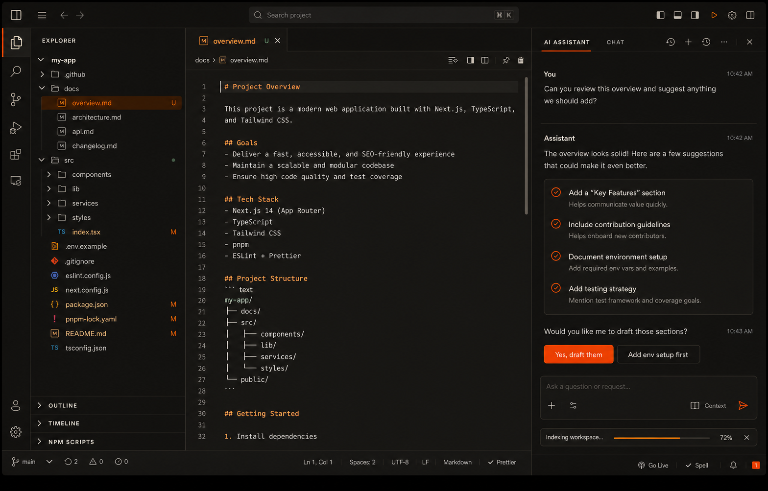Click Yes, draft them button

(578, 354)
